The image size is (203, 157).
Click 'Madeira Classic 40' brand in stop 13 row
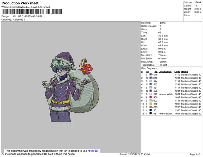[191, 113]
